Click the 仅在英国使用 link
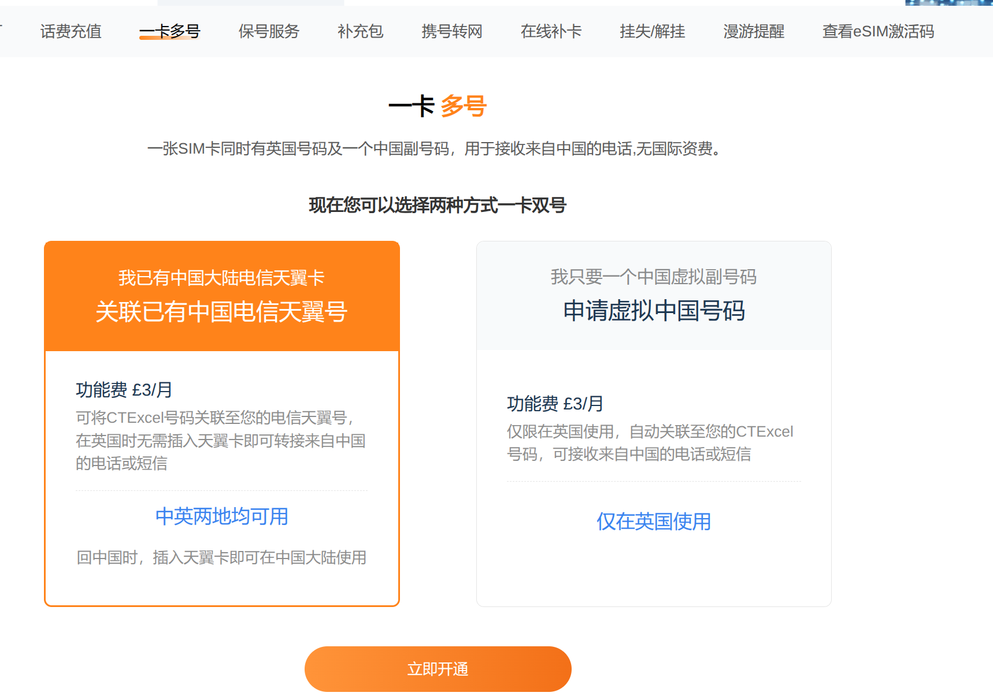This screenshot has width=993, height=700. (x=653, y=522)
